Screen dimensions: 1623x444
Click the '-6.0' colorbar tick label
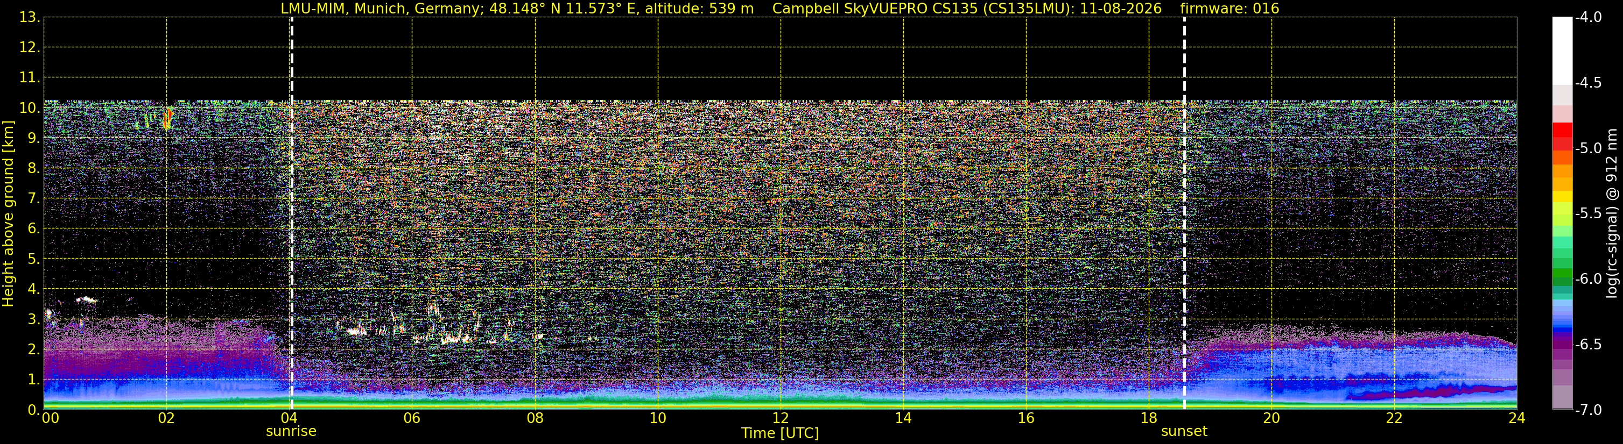click(x=1587, y=278)
